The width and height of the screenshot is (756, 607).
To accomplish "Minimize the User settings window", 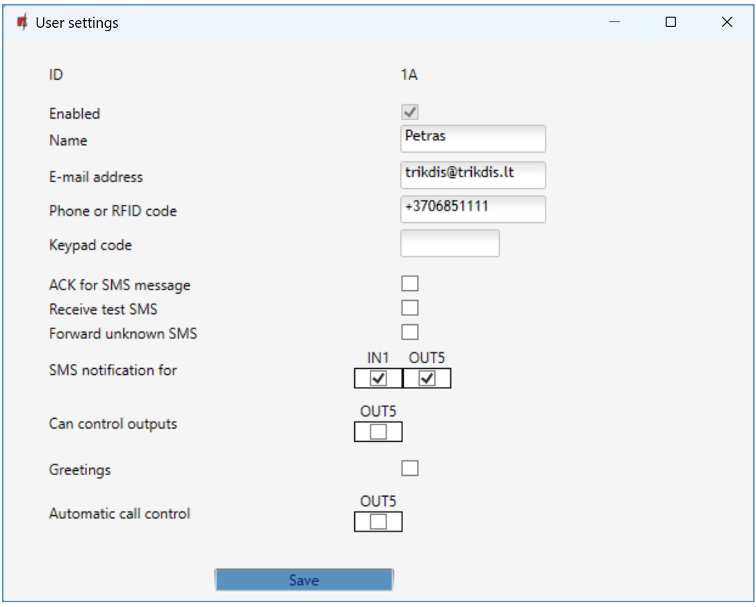I will pos(614,22).
